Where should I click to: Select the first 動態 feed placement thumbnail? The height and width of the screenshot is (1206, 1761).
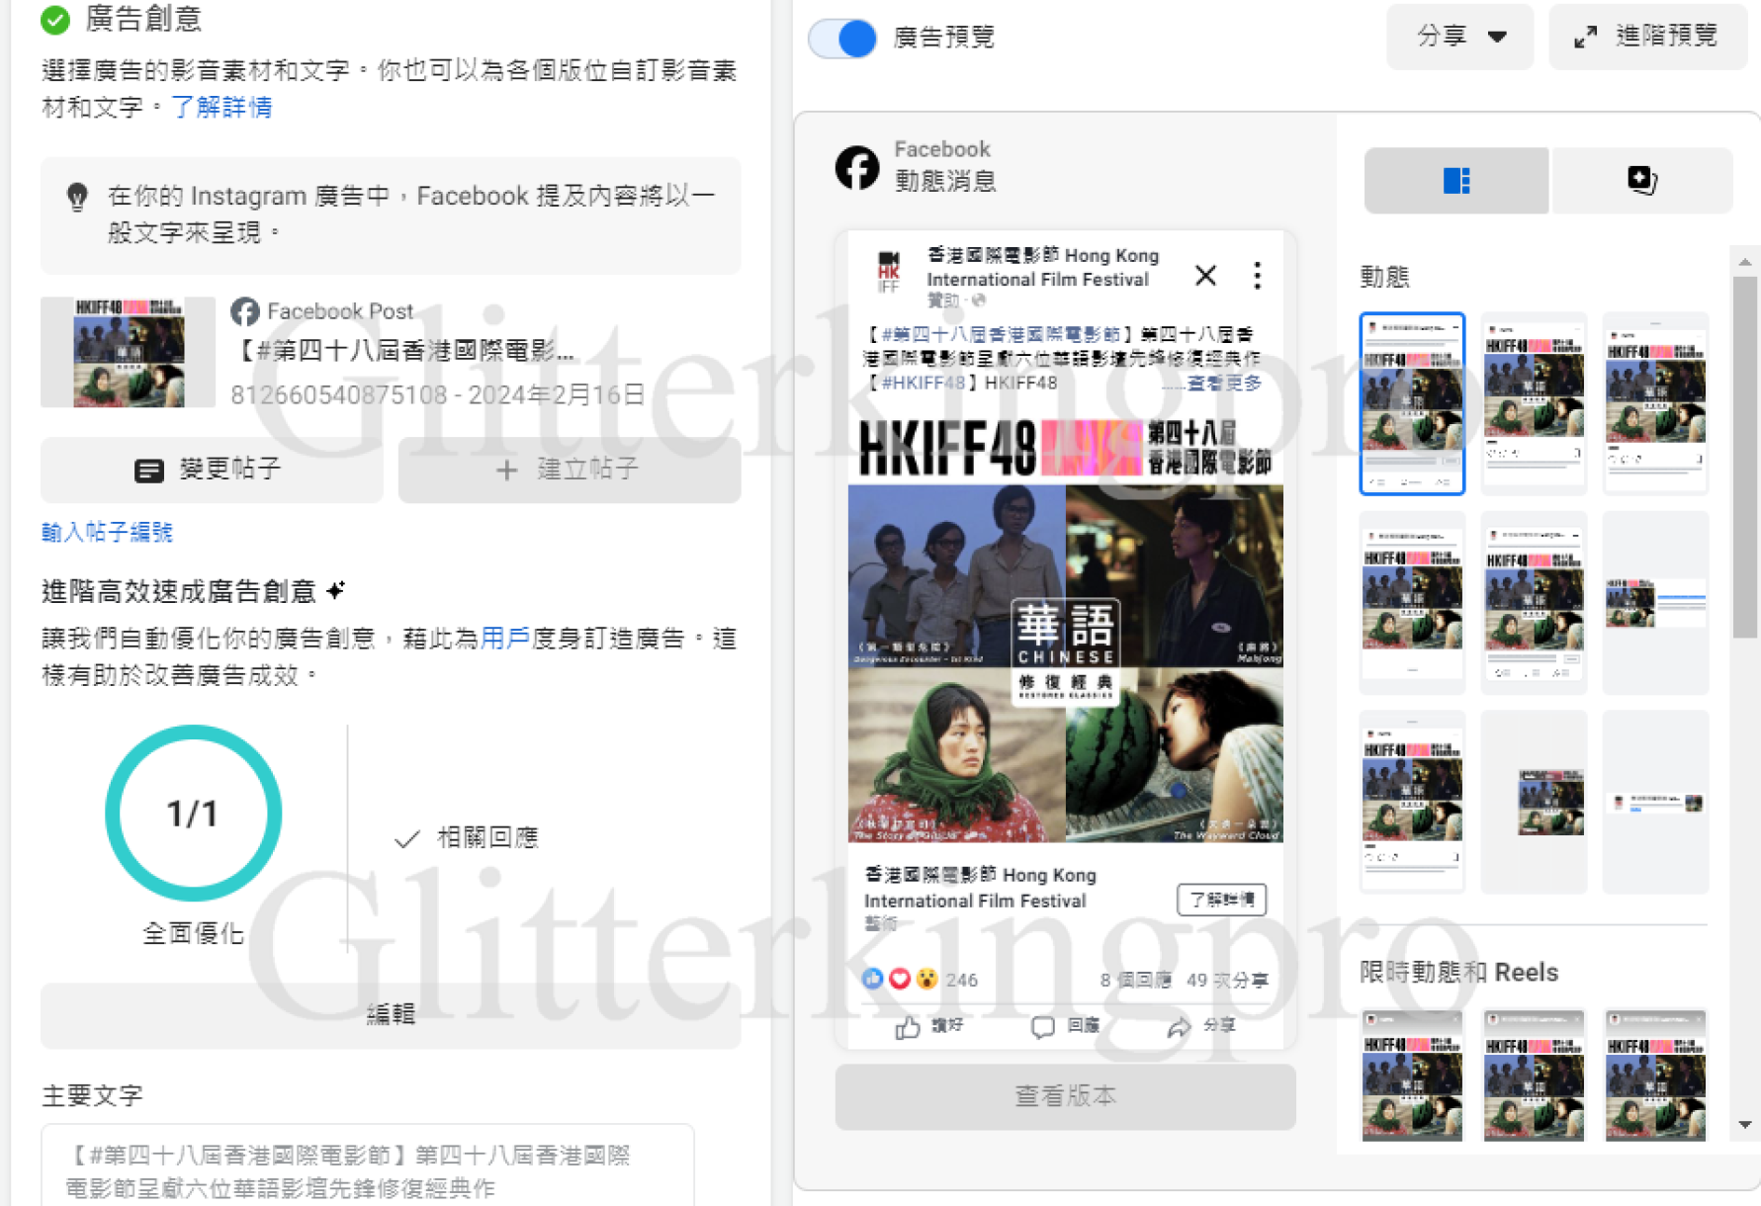click(x=1411, y=403)
